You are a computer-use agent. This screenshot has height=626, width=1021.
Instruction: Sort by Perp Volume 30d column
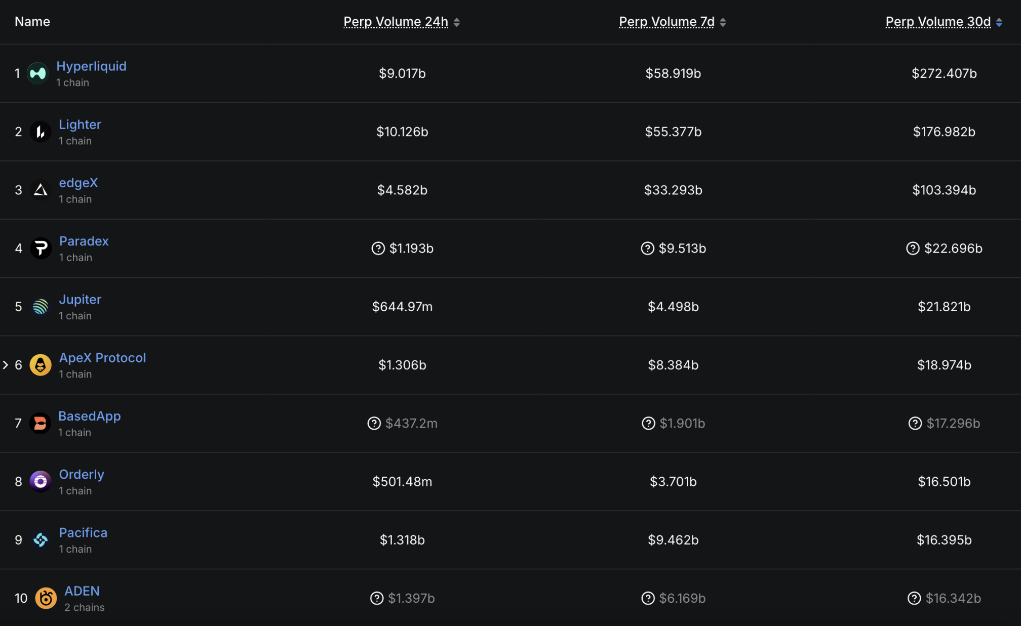(x=938, y=22)
